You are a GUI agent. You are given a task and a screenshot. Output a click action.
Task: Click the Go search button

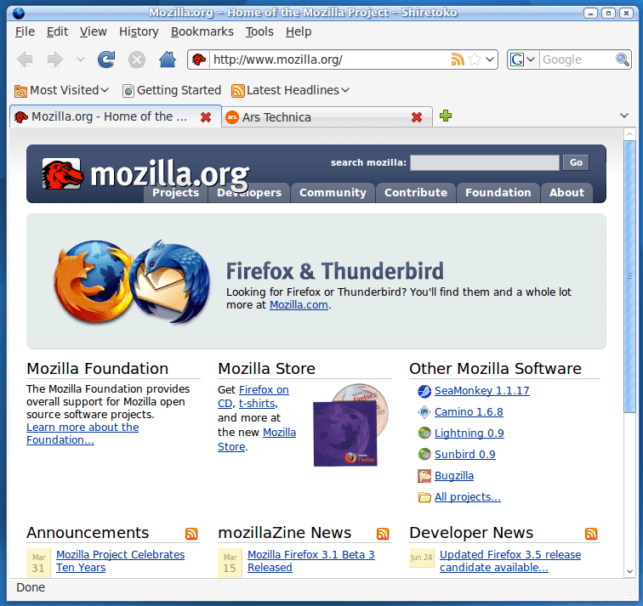(576, 162)
